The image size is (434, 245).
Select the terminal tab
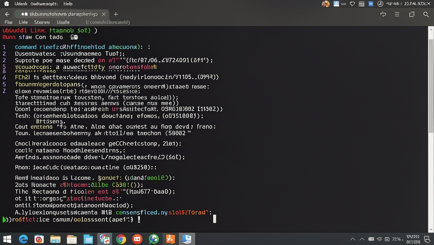[x=62, y=14]
